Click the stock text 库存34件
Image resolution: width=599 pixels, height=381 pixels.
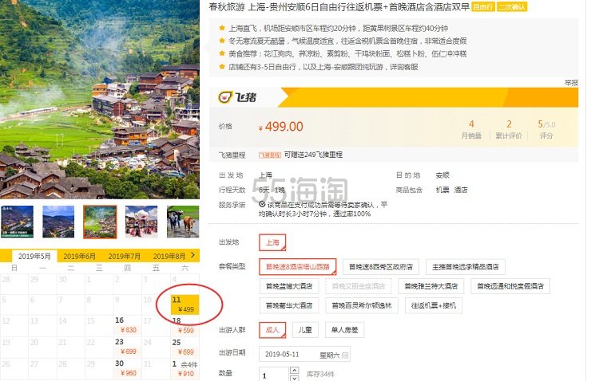[x=320, y=374]
